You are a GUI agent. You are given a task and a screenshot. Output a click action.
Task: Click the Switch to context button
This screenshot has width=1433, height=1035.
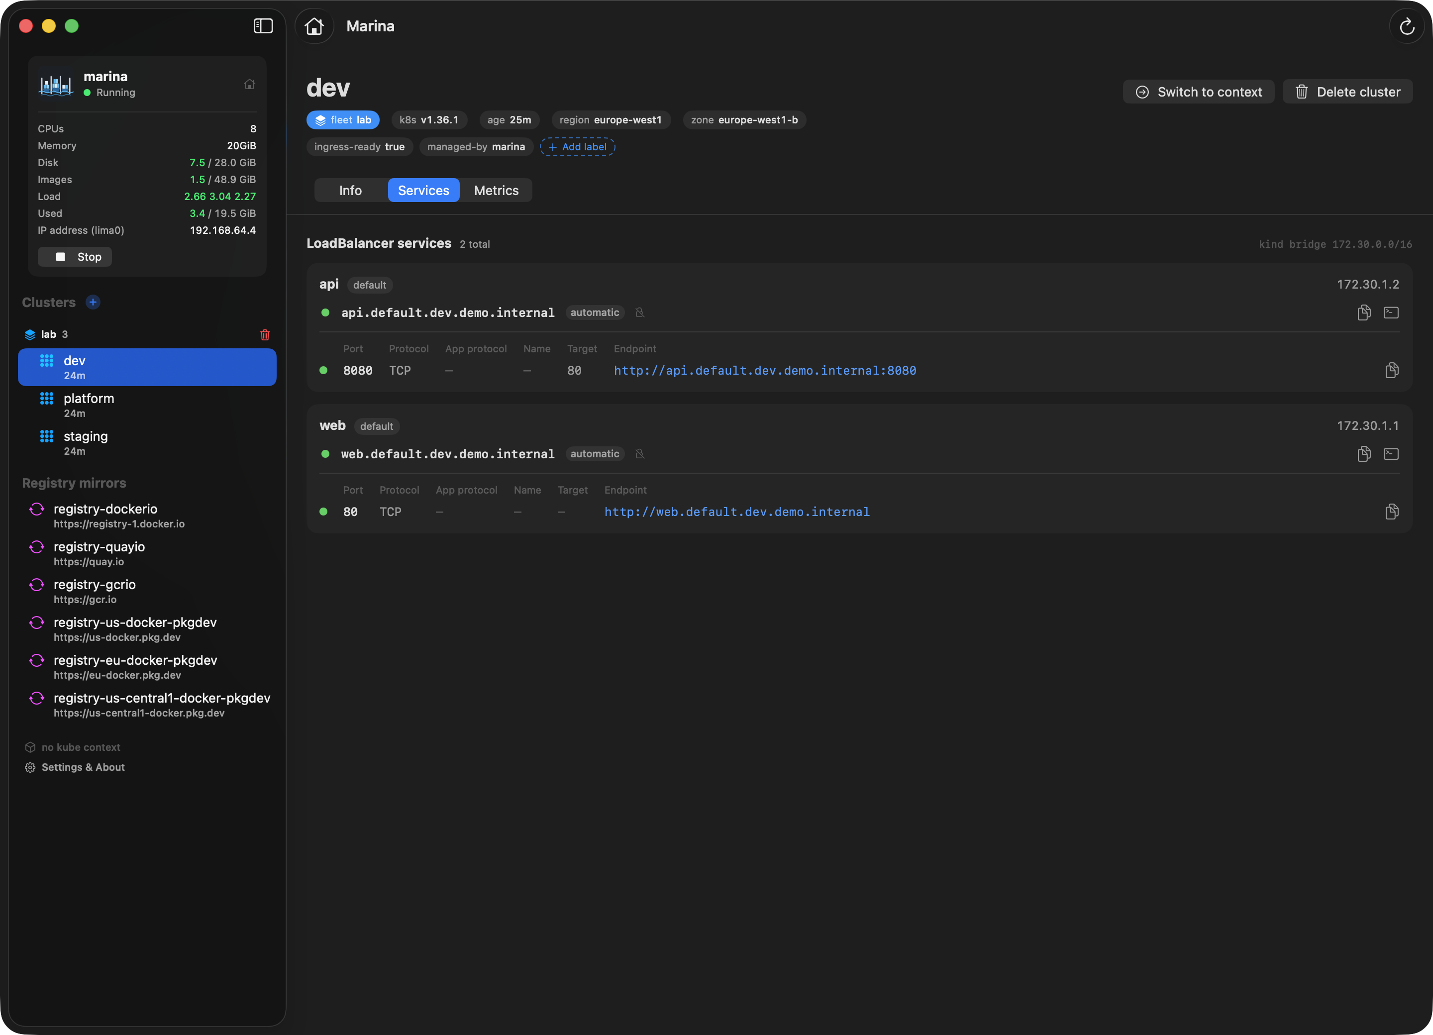pos(1199,92)
